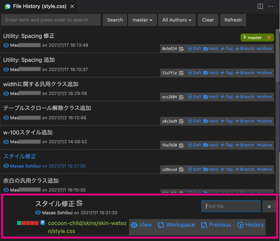Click View for style.css file
The image size is (280, 241).
[141, 225]
